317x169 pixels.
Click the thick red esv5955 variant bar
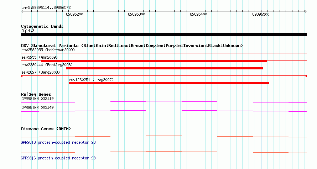click(x=154, y=61)
